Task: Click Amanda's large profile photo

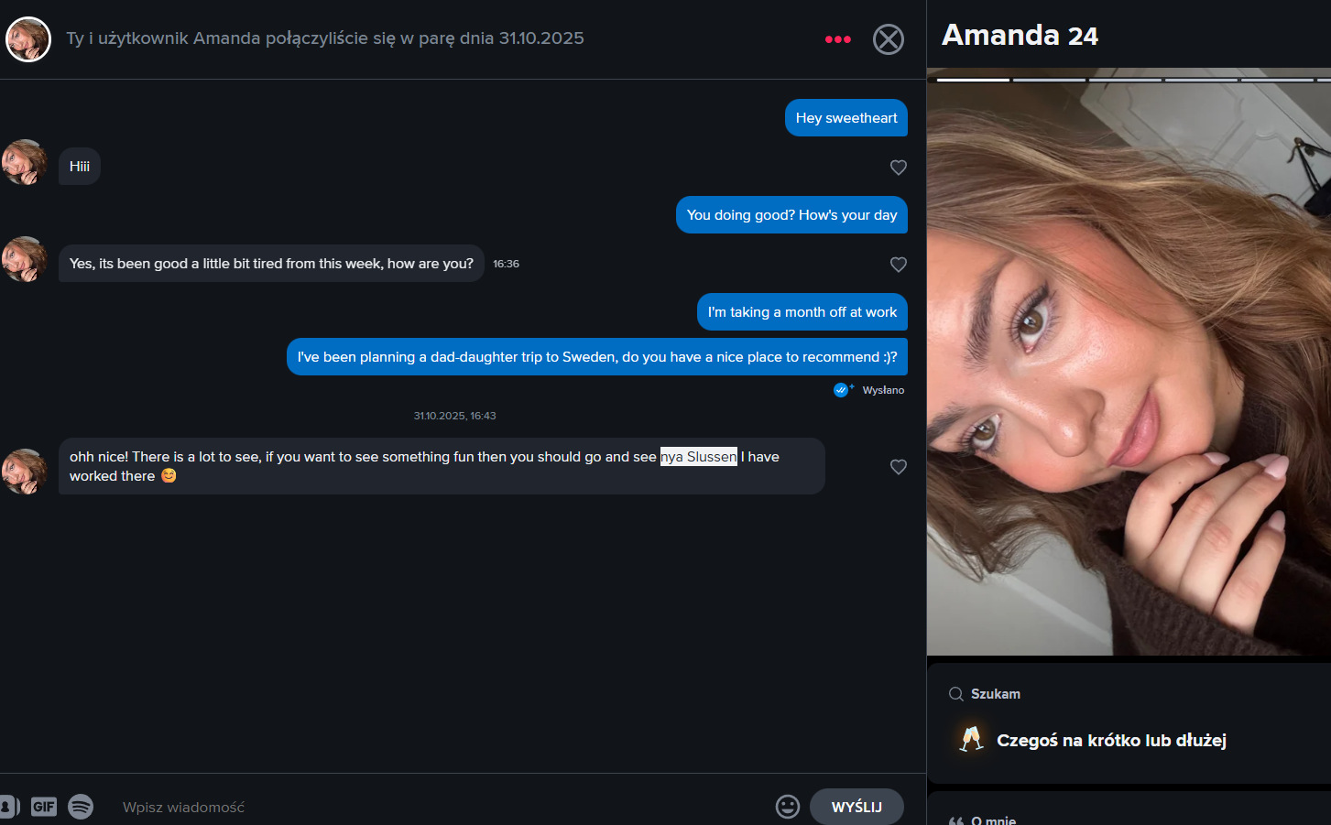Action: pyautogui.click(x=1129, y=366)
